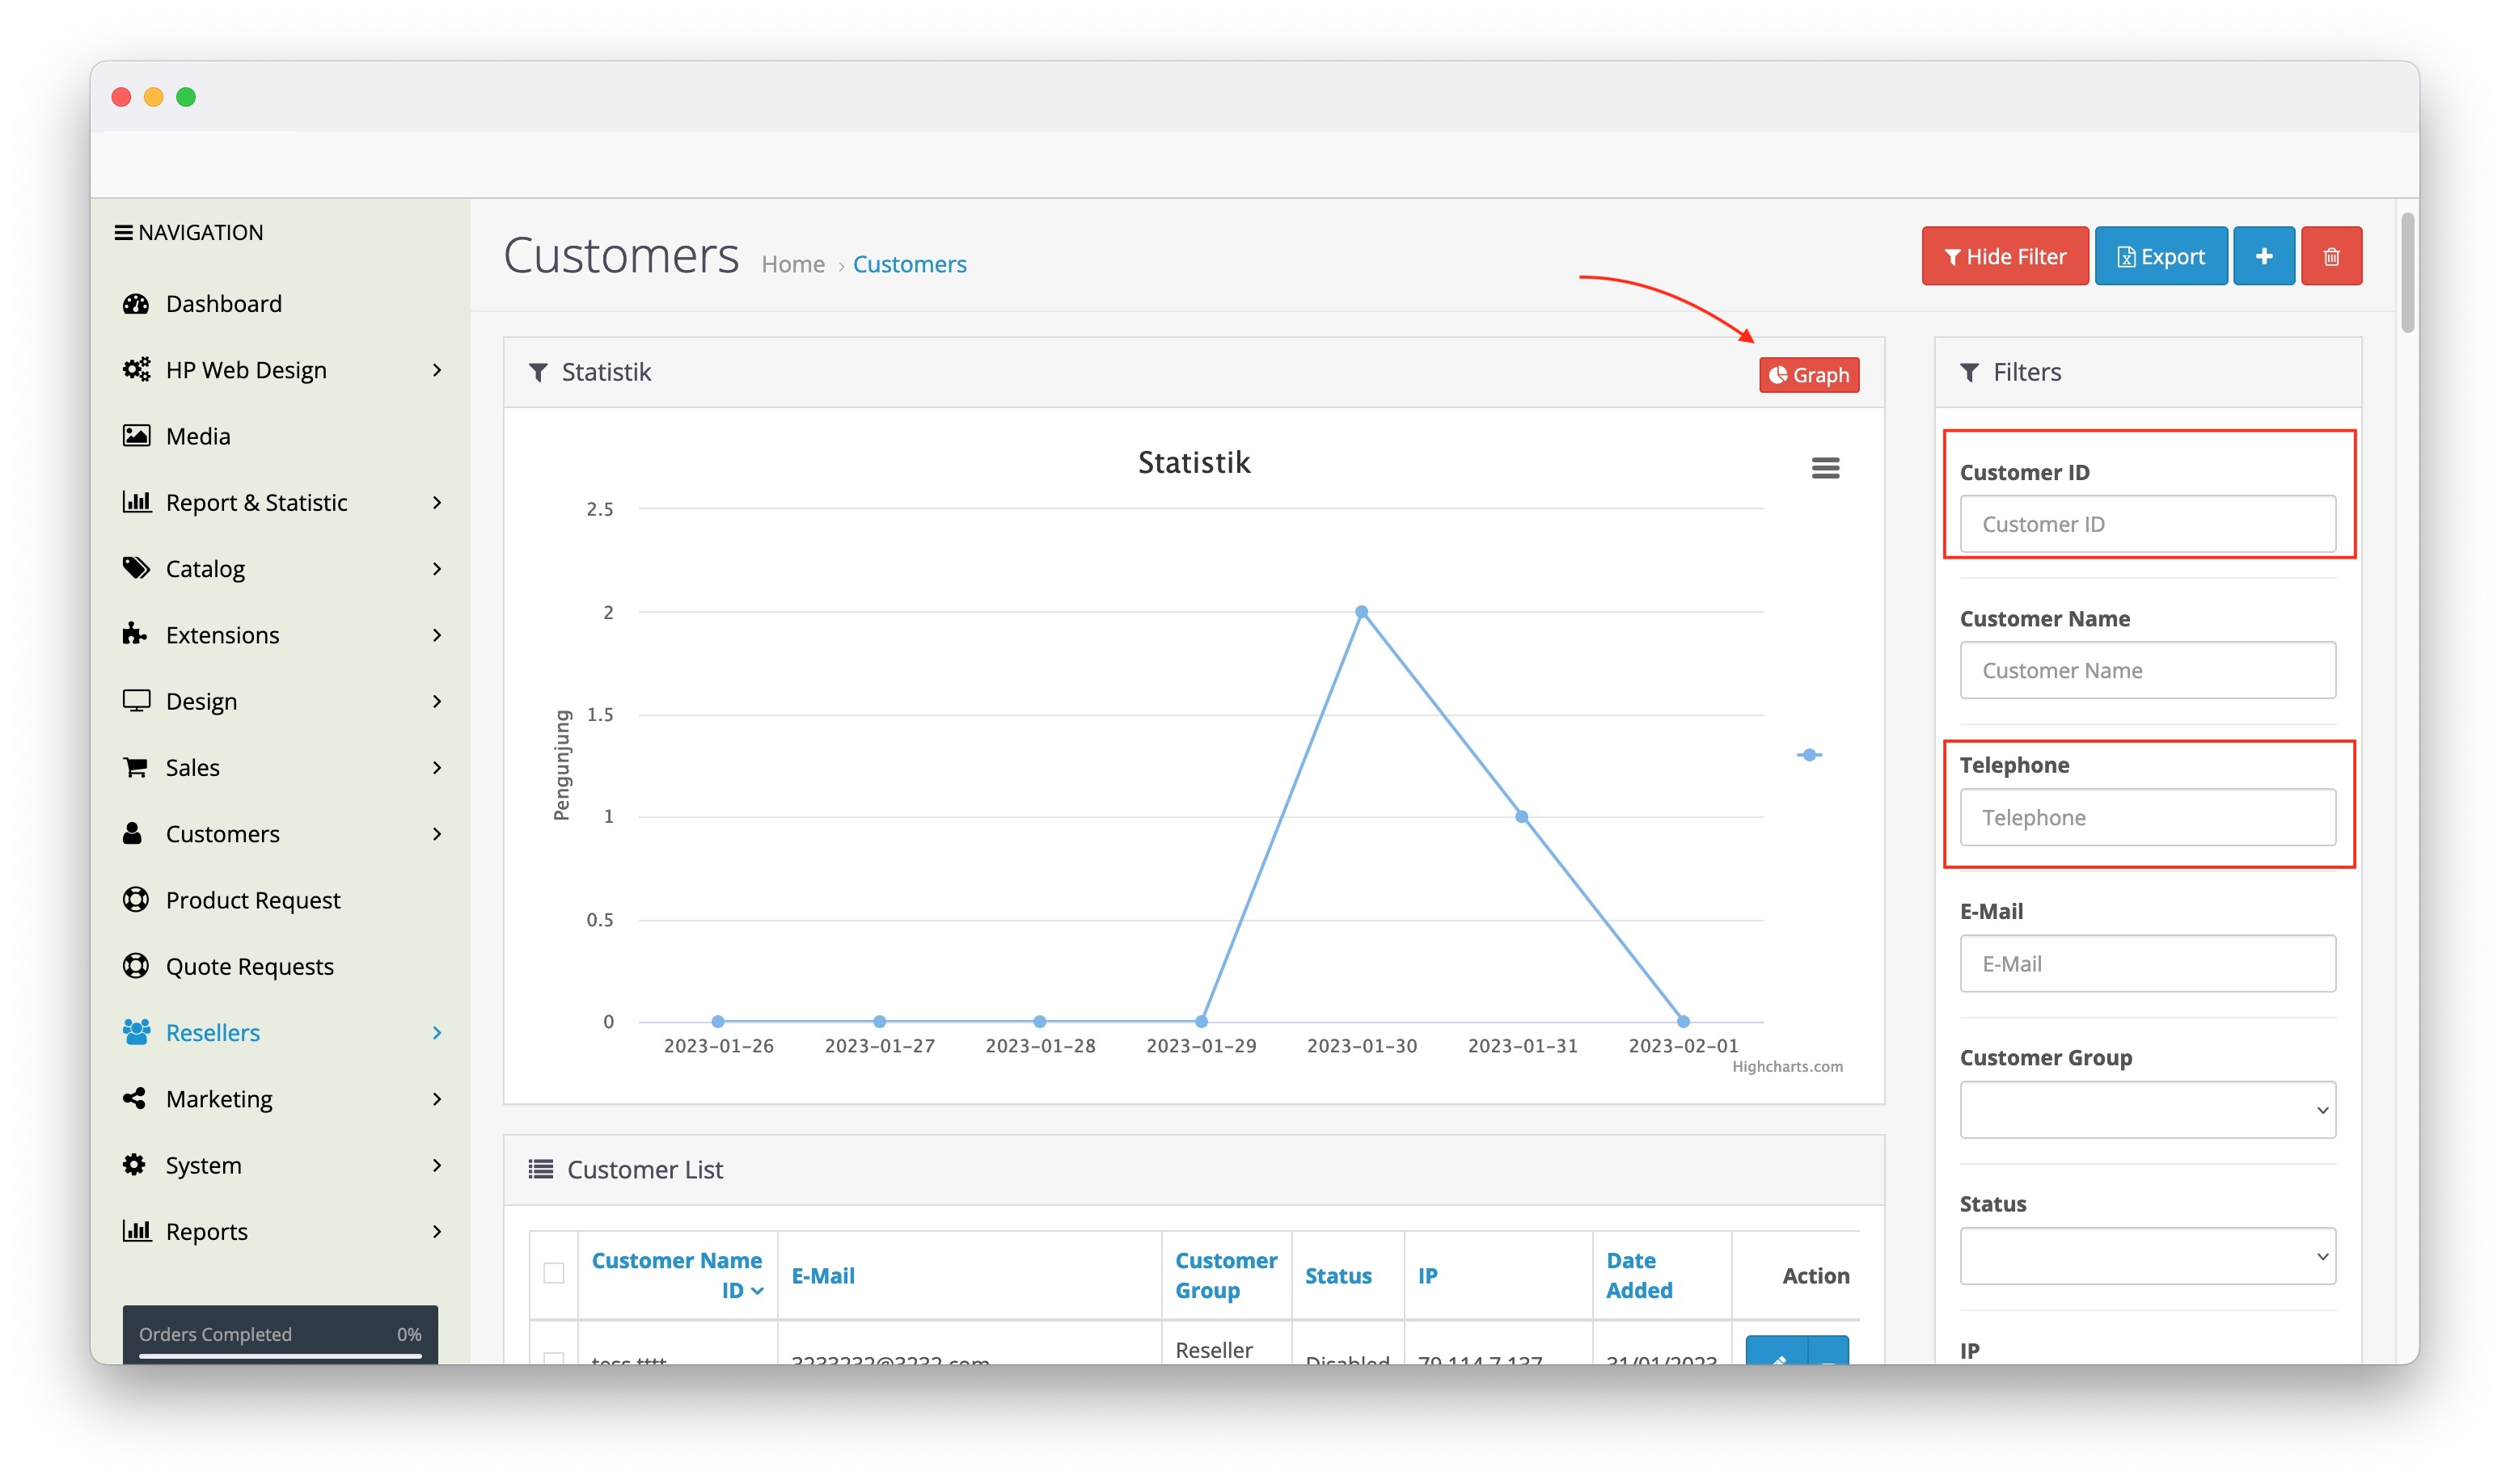The width and height of the screenshot is (2510, 1484).
Task: Open the Status filter dropdown
Action: (x=2146, y=1256)
